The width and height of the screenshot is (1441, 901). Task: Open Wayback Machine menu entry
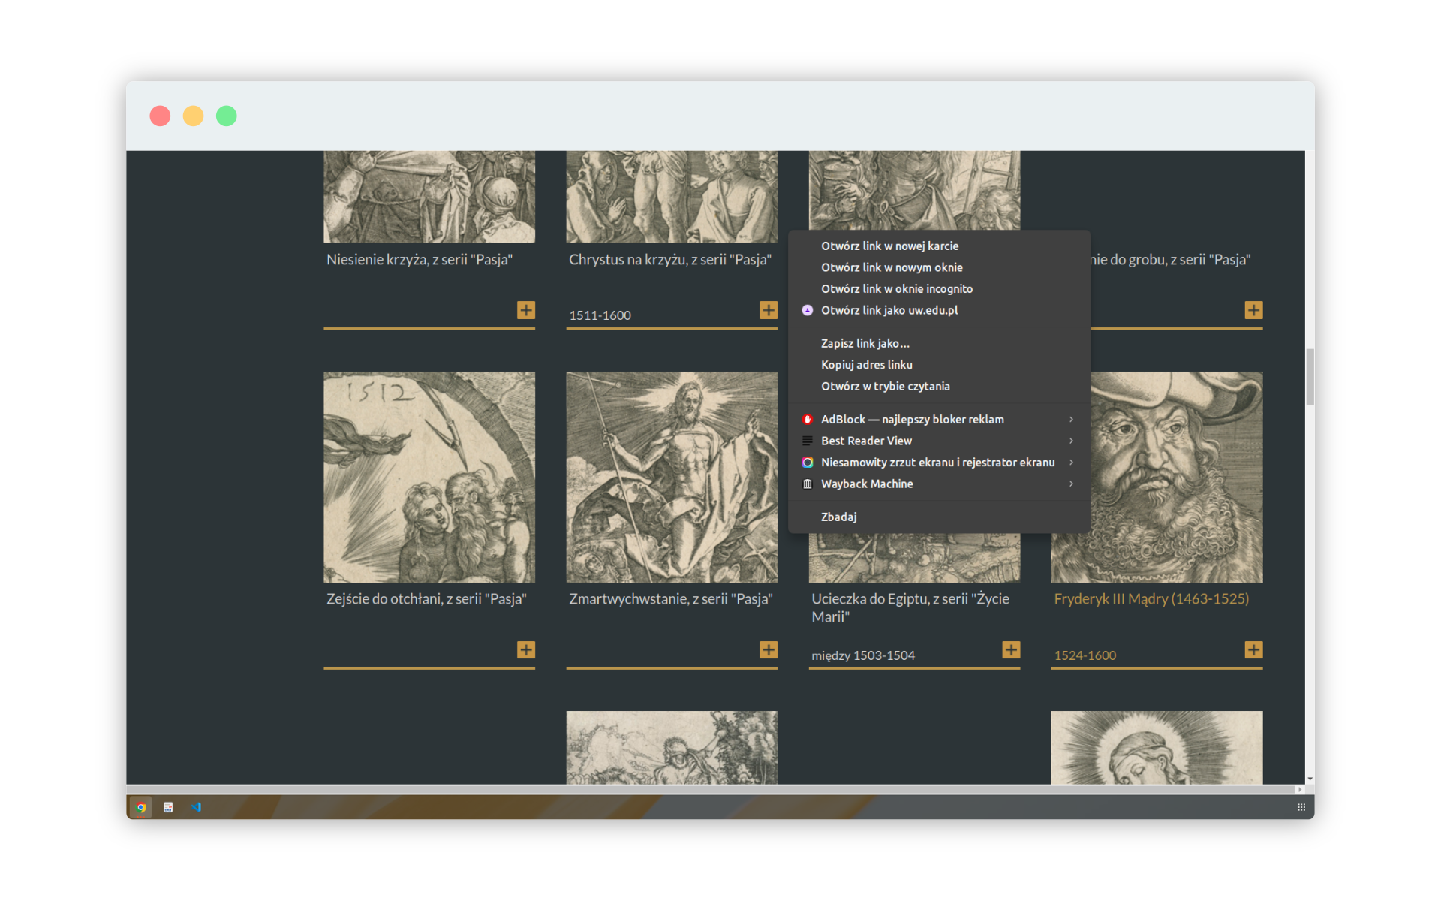tap(939, 484)
